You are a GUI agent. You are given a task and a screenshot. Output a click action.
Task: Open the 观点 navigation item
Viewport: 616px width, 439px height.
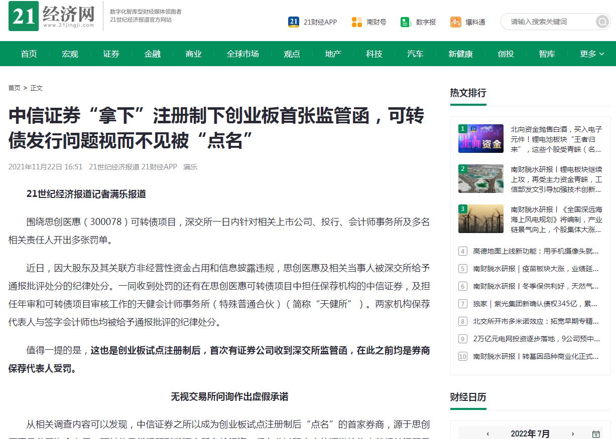click(x=292, y=54)
